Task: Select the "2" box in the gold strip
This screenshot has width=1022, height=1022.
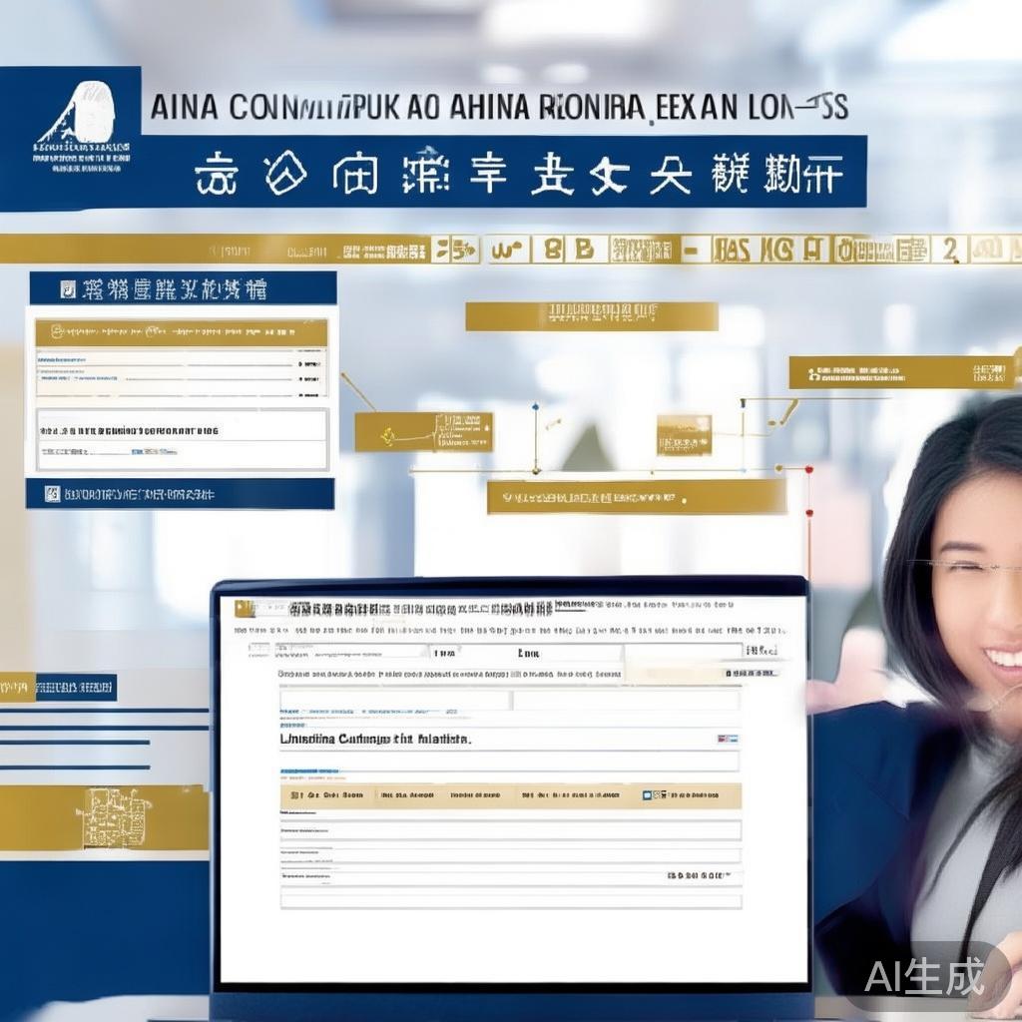Action: pos(949,250)
